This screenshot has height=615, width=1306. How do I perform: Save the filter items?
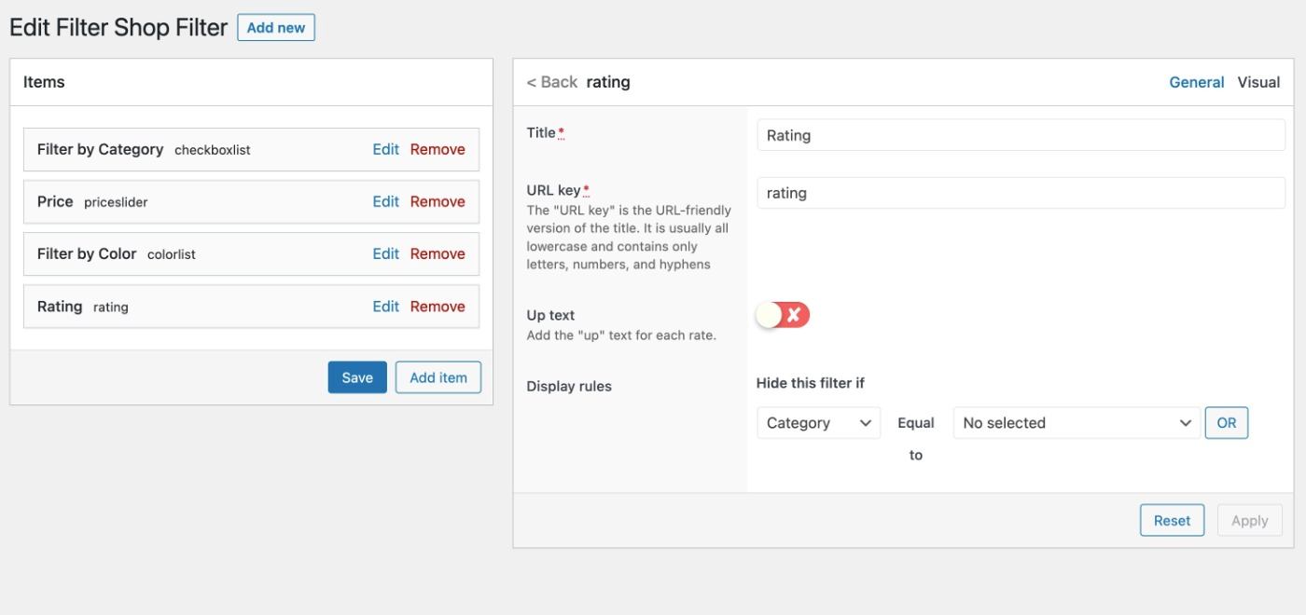(357, 377)
